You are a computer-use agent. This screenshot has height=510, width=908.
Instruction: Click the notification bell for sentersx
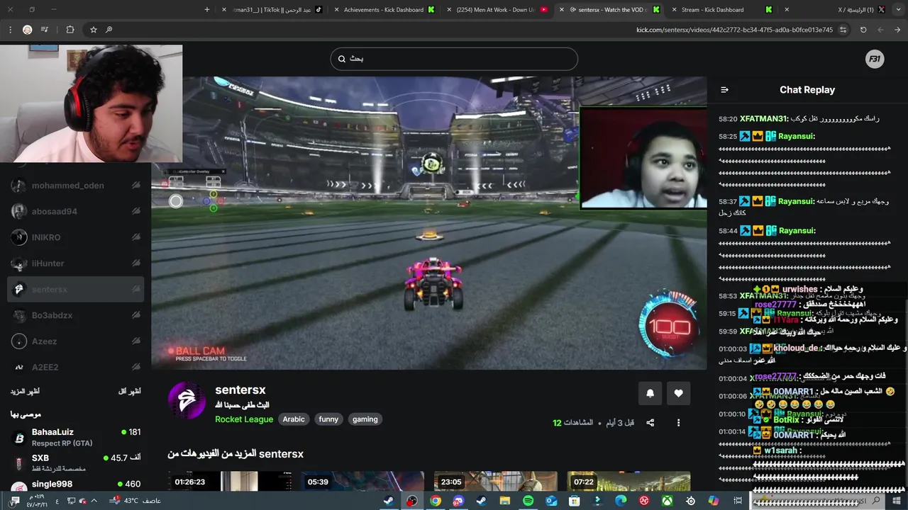click(650, 394)
